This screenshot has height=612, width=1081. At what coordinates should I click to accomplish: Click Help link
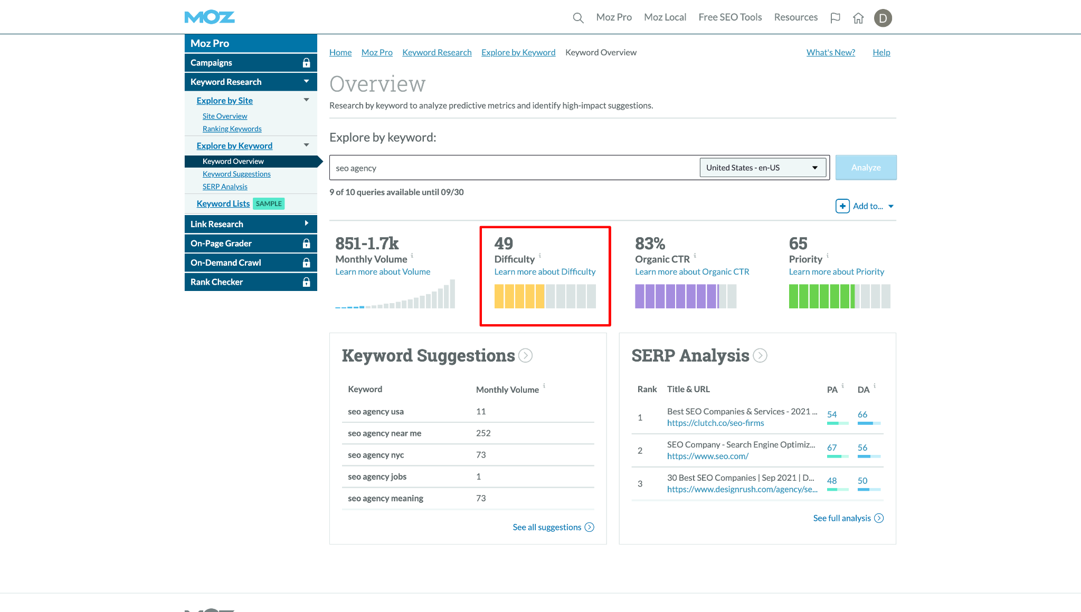coord(881,52)
